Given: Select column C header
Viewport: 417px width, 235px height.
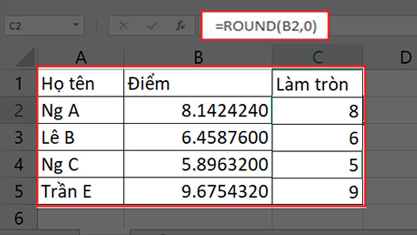Looking at the screenshot, I should pyautogui.click(x=317, y=57).
